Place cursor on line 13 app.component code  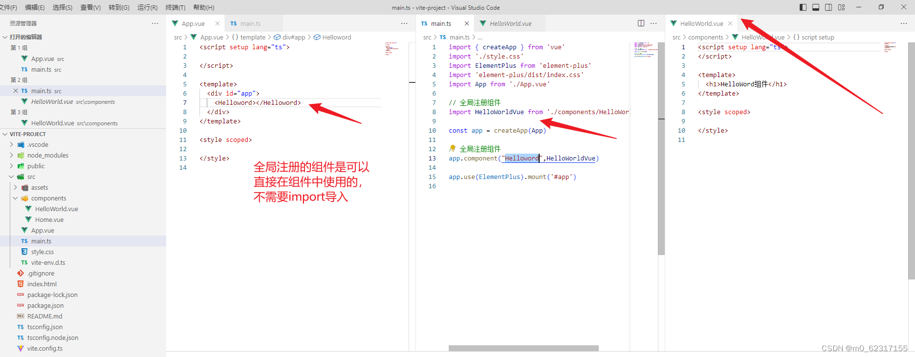tap(523, 159)
